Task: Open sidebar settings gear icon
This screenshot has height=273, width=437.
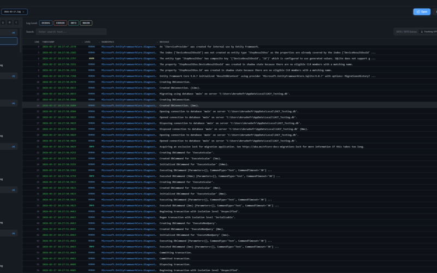Action: [x=9, y=22]
